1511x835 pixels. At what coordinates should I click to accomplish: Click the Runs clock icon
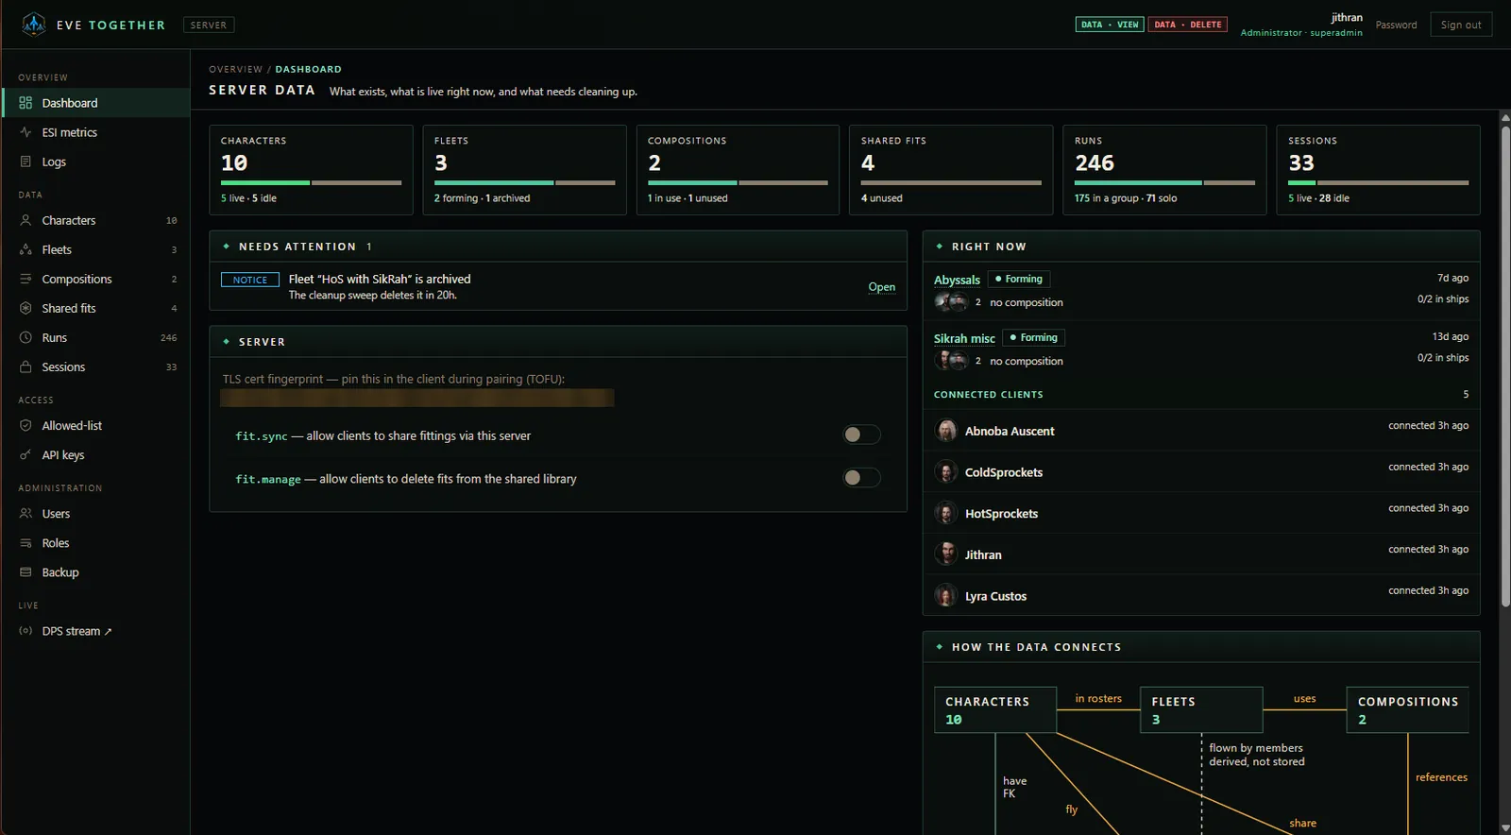[25, 337]
